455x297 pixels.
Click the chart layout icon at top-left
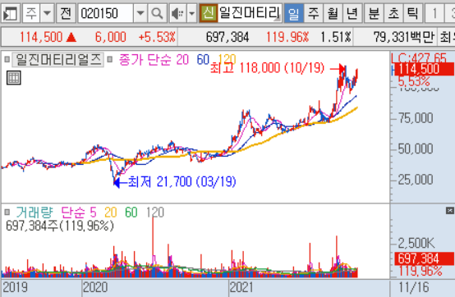pos(11,13)
